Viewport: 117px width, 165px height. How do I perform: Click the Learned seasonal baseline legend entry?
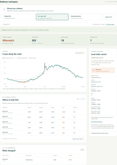pos(21,58)
